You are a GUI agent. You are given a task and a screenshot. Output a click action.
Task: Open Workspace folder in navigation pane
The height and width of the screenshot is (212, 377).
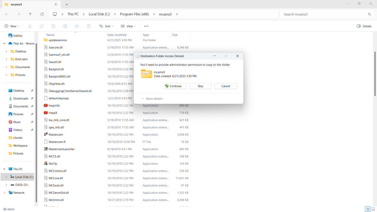pyautogui.click(x=18, y=146)
